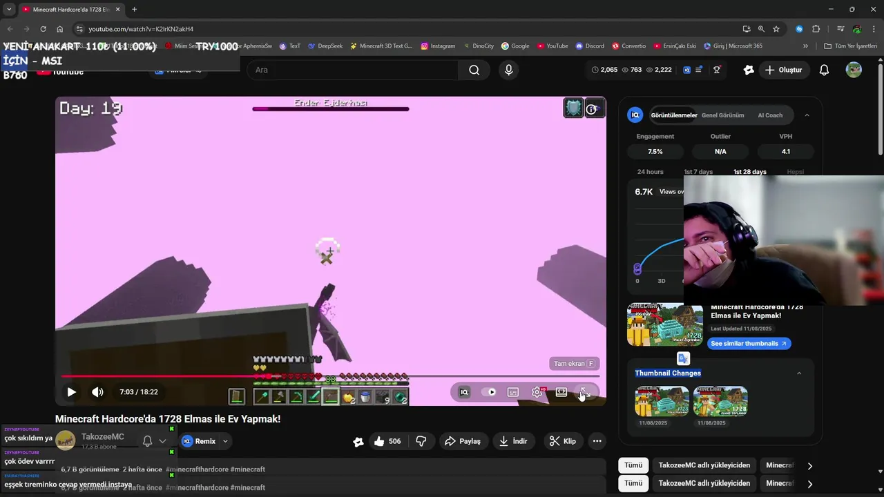Collapse the vidIQ panel chevron
The height and width of the screenshot is (497, 884).
[x=807, y=115]
